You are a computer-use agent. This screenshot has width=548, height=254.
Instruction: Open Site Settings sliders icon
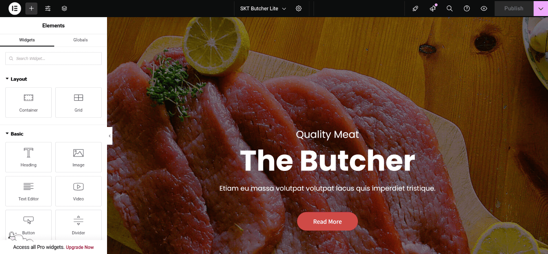[x=48, y=9]
